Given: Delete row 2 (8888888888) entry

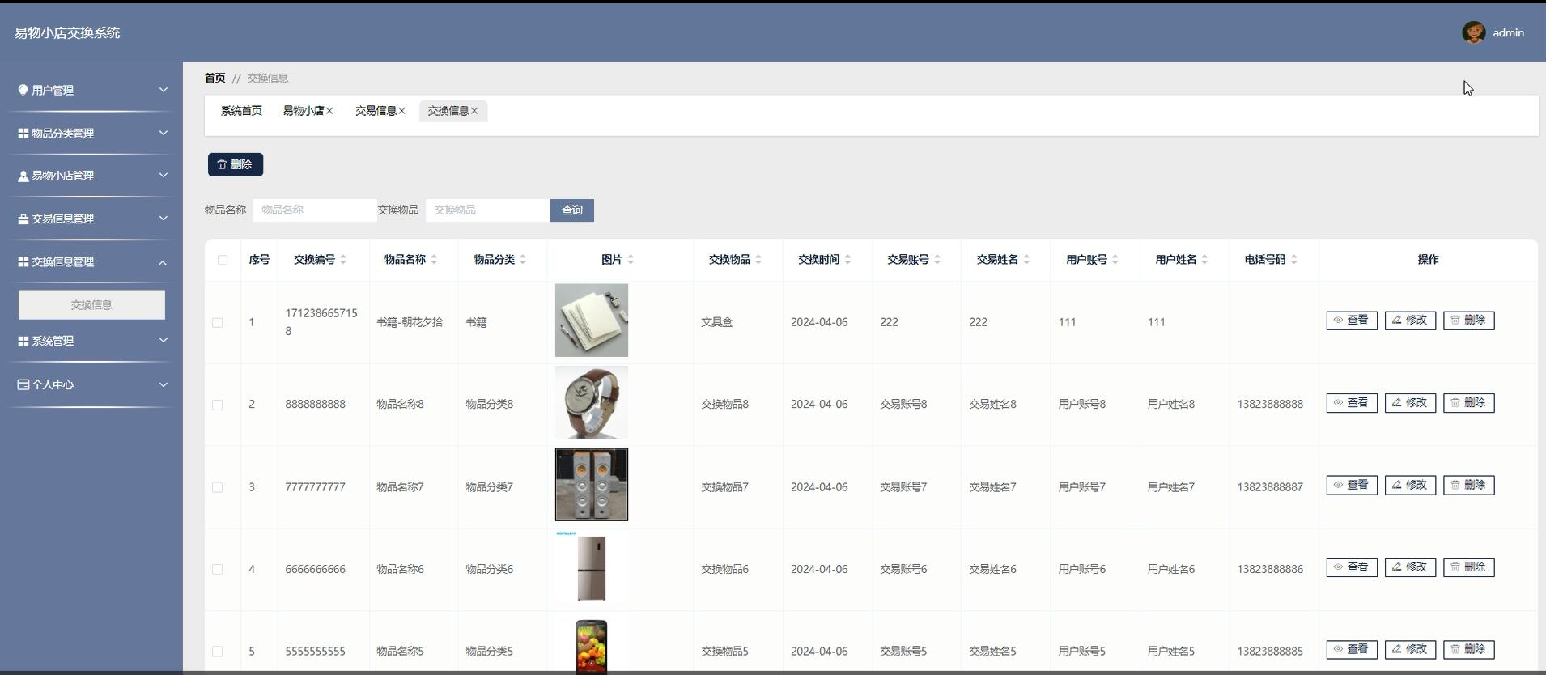Looking at the screenshot, I should 1469,403.
